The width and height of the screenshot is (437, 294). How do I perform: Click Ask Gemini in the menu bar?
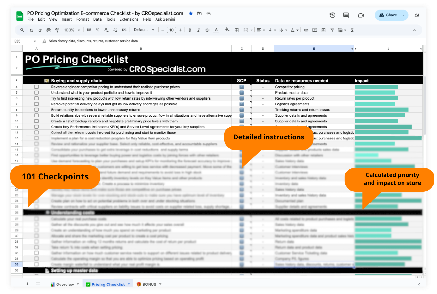point(165,19)
